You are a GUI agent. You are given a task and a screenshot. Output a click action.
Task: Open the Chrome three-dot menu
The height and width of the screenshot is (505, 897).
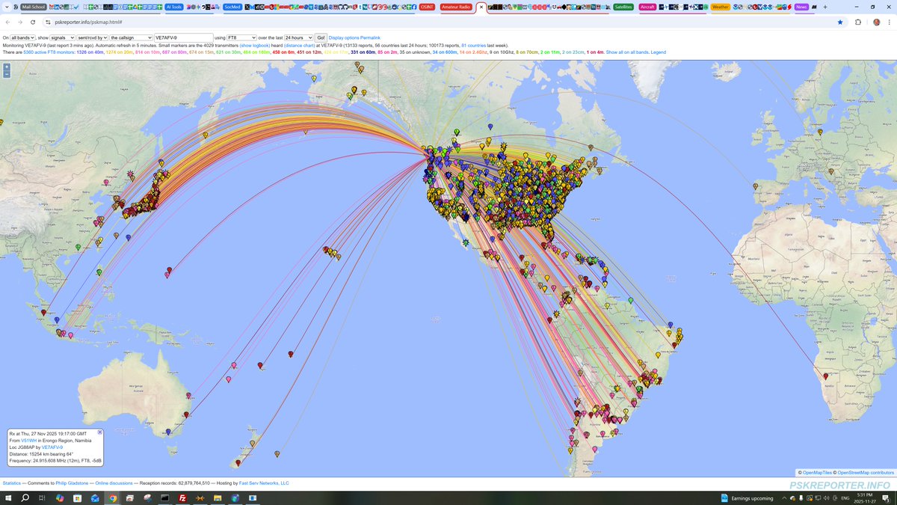[x=890, y=22]
